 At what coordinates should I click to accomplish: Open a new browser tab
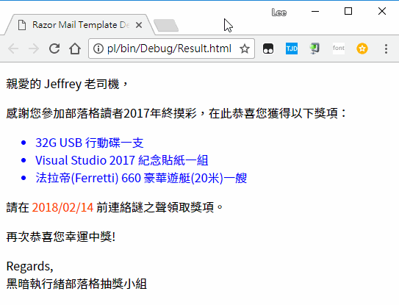pyautogui.click(x=166, y=26)
